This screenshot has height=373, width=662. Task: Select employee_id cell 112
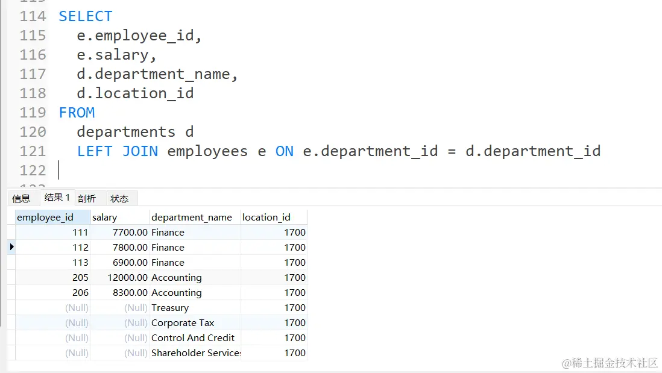pos(53,247)
